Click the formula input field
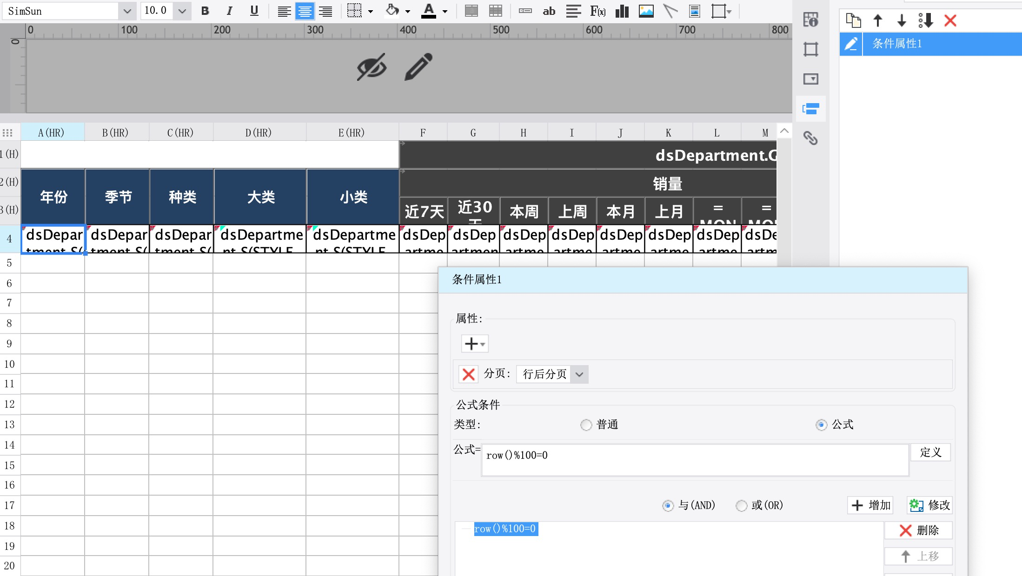 (695, 460)
